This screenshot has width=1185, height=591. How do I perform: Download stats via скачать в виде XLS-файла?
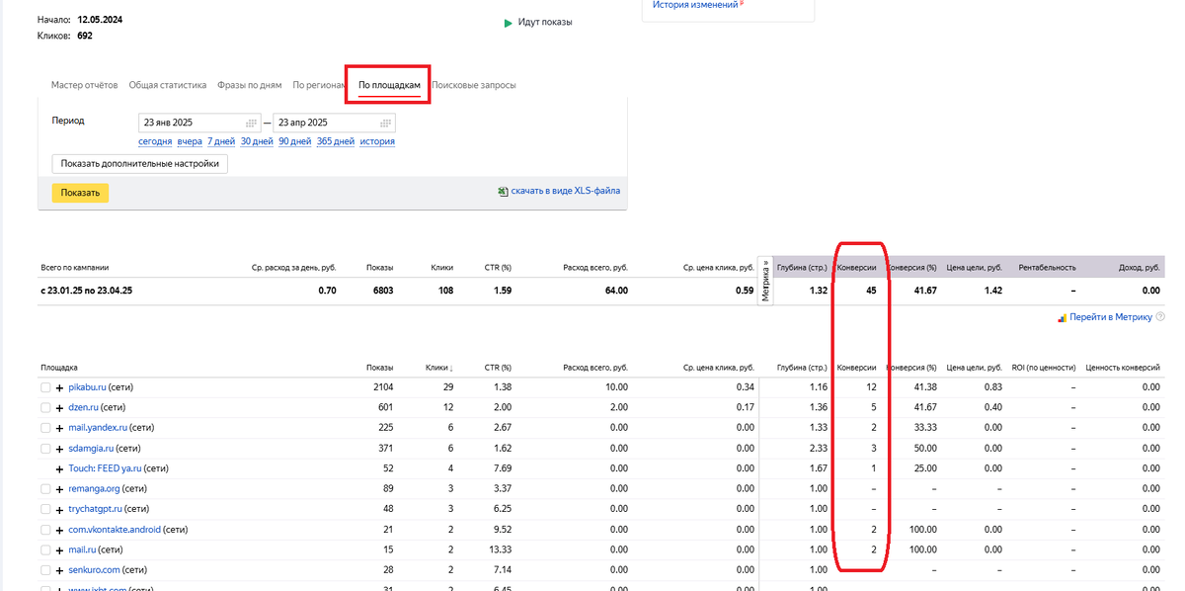click(566, 192)
